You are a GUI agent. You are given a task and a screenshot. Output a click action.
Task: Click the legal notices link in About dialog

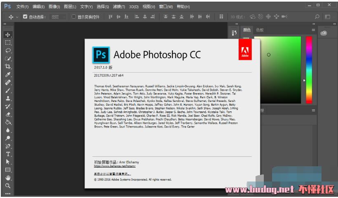(x=112, y=174)
